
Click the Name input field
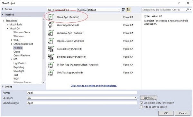(82, 93)
